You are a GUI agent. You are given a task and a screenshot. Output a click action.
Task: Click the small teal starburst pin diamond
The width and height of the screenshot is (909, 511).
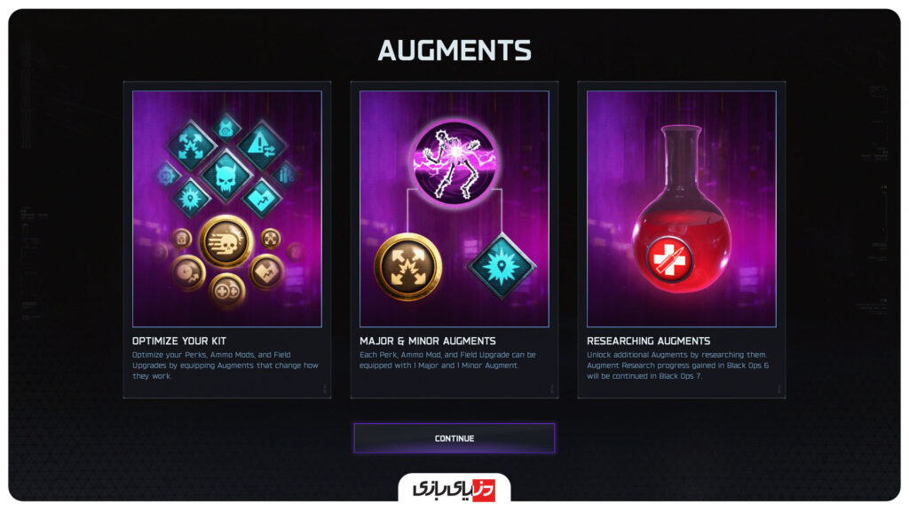click(191, 199)
